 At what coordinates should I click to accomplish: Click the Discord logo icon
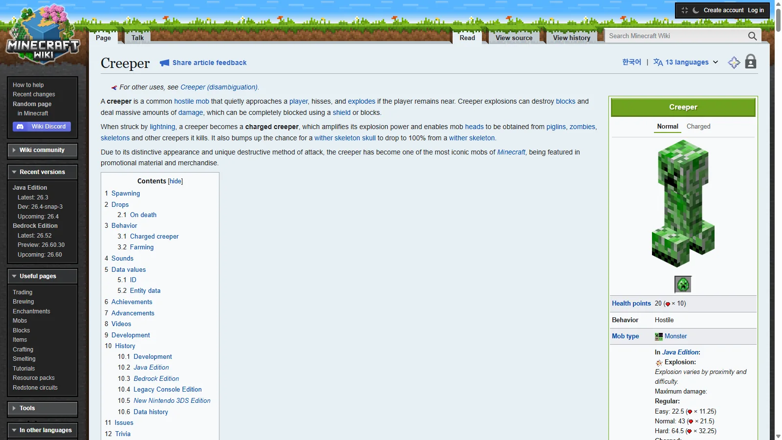20,127
